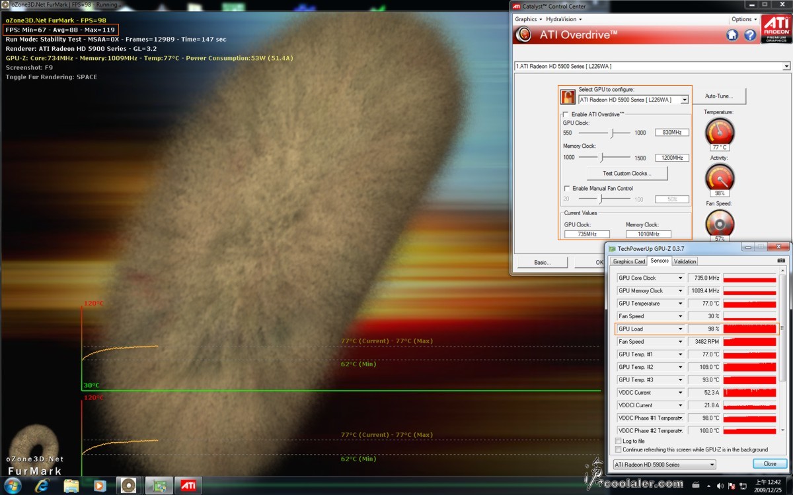Open GPU-Z card selector ATI Radeon HD 5900

[664, 465]
